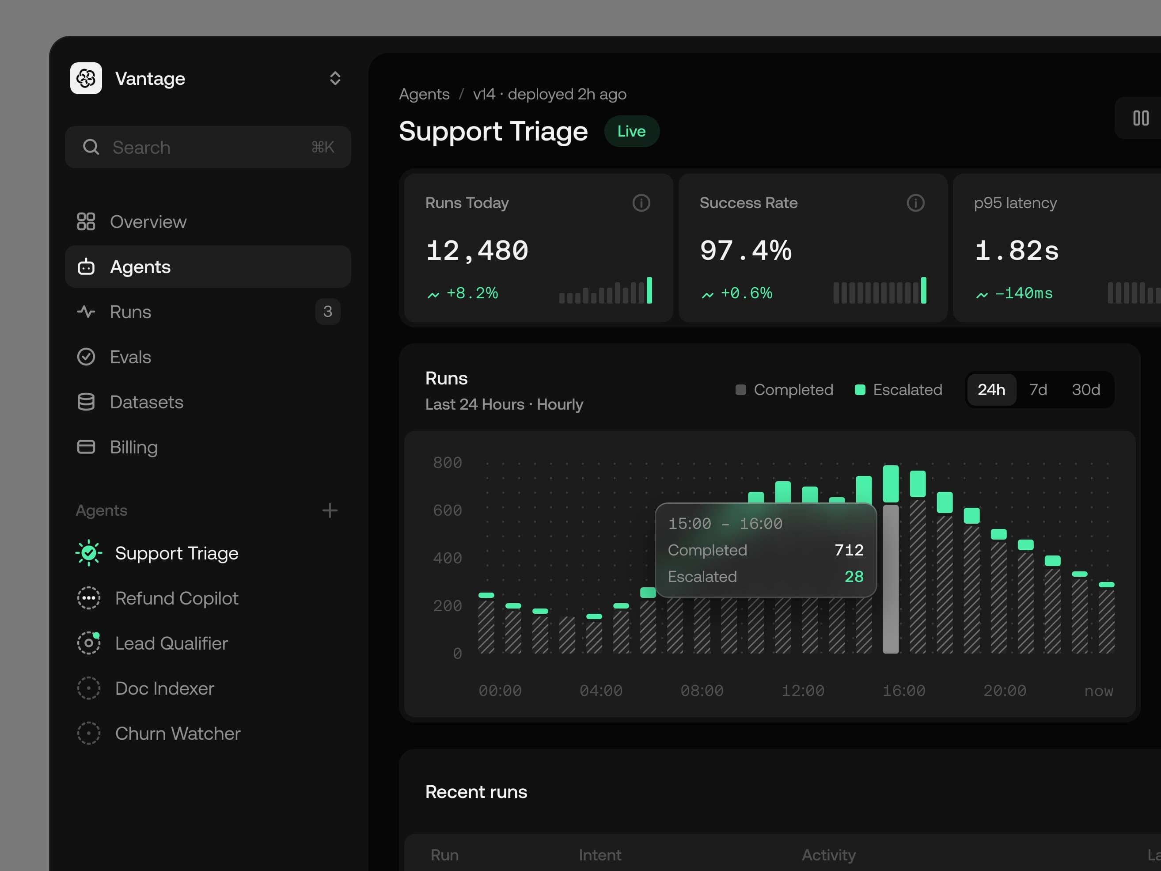The height and width of the screenshot is (871, 1161).
Task: Click the green Escalated legend swatch
Action: (860, 390)
